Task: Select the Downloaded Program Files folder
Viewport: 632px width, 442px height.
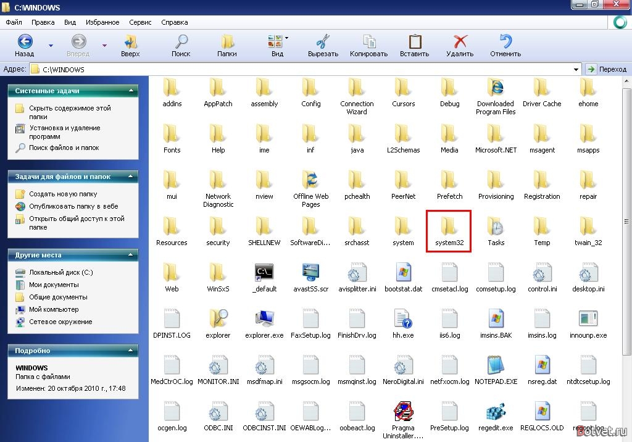Action: point(496,96)
